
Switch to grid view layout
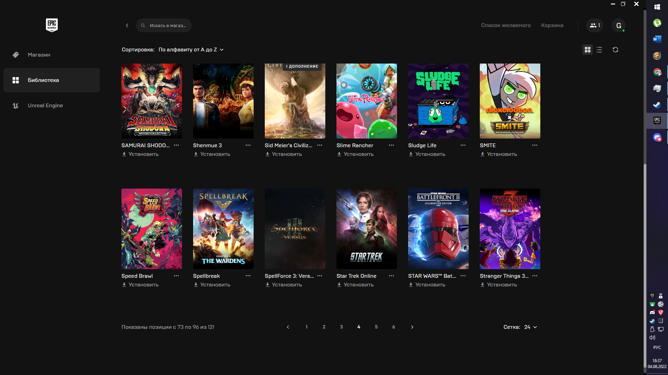pyautogui.click(x=588, y=50)
